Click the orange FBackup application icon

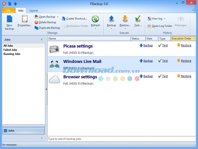(4, 4)
